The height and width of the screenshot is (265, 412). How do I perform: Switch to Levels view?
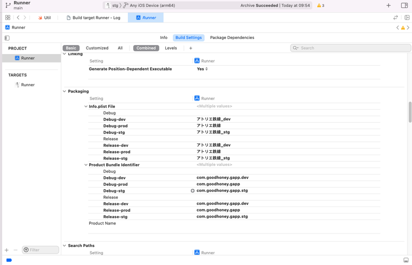click(x=171, y=48)
